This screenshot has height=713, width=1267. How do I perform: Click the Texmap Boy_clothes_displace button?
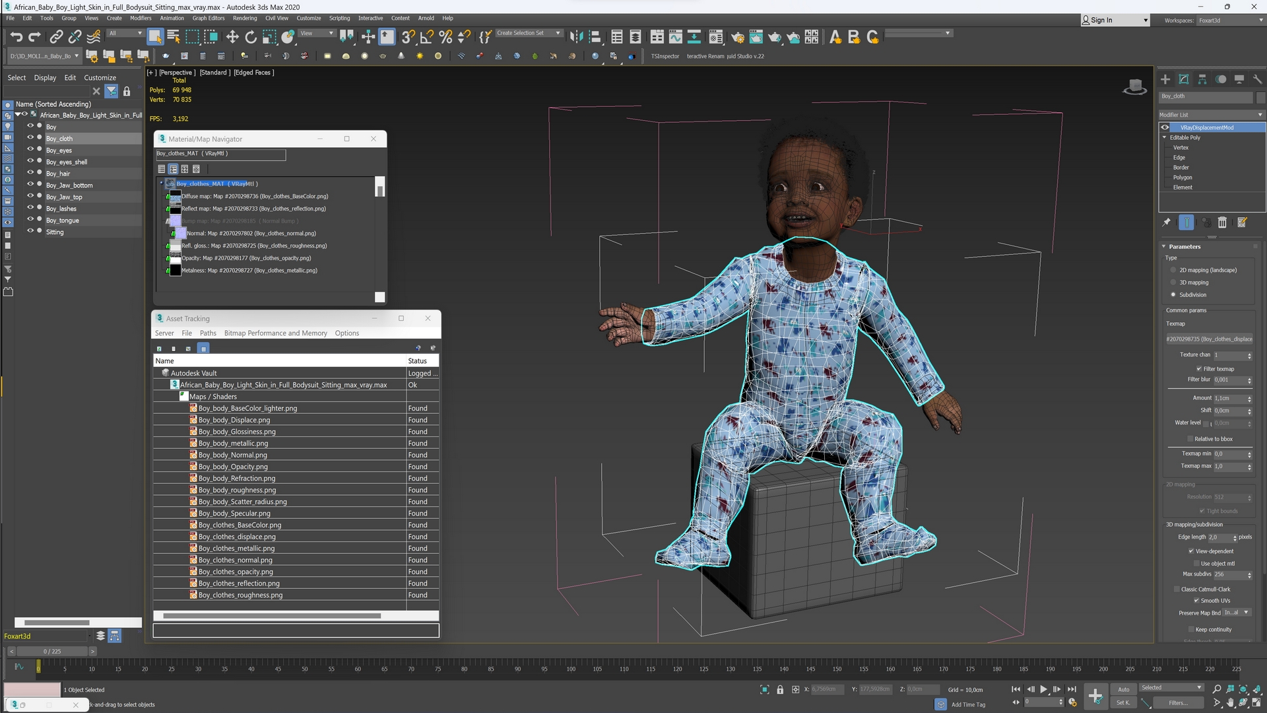(x=1209, y=339)
